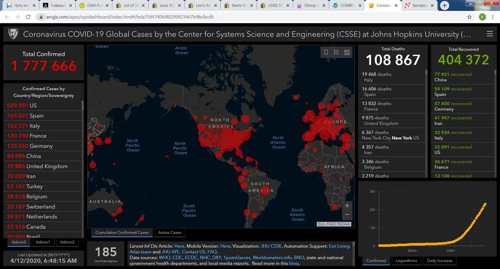Open the basemap gallery grid icon
This screenshot has width=500, height=269.
point(347,52)
